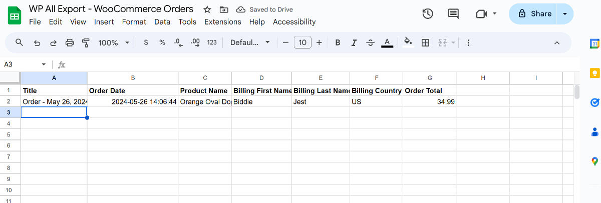
Task: Click the undo arrow icon
Action: pos(37,42)
